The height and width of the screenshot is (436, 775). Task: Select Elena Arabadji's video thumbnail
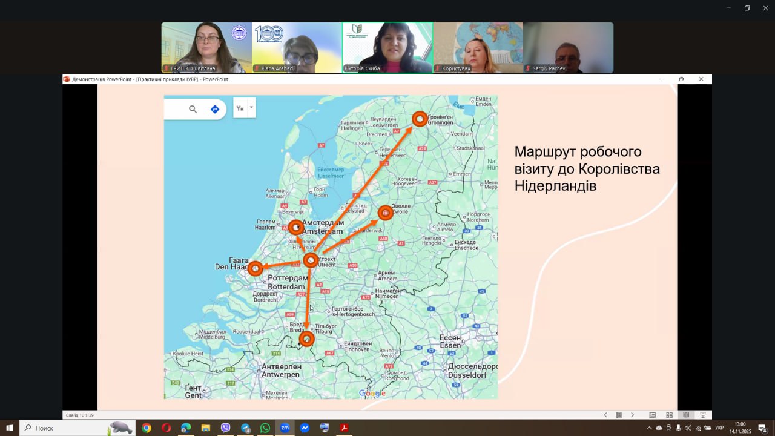coord(297,48)
